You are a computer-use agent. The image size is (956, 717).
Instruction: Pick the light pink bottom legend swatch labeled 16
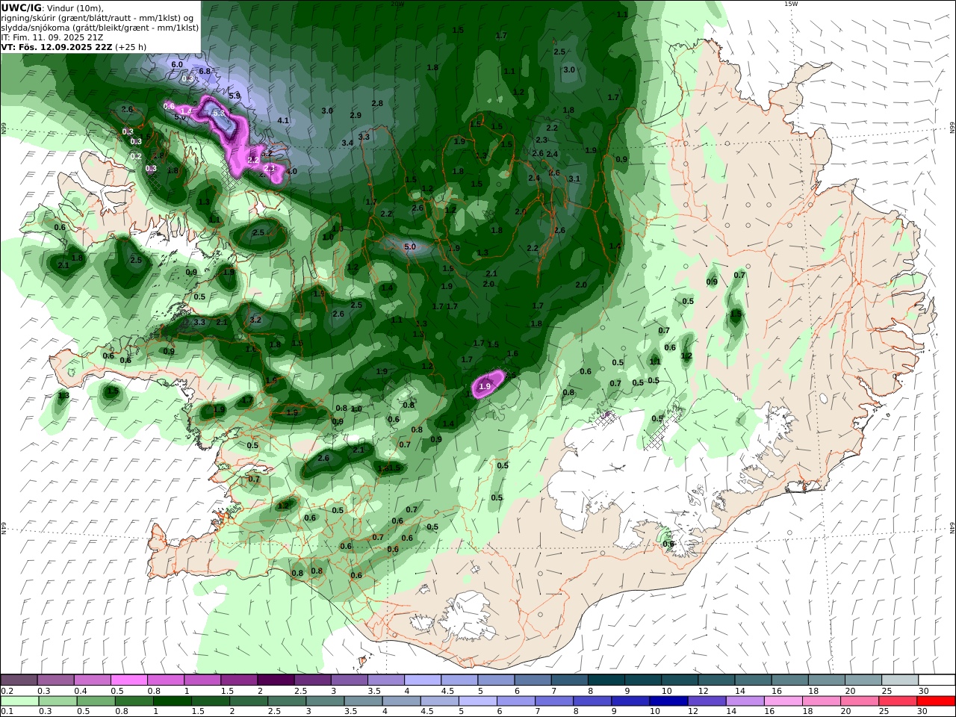point(784,701)
